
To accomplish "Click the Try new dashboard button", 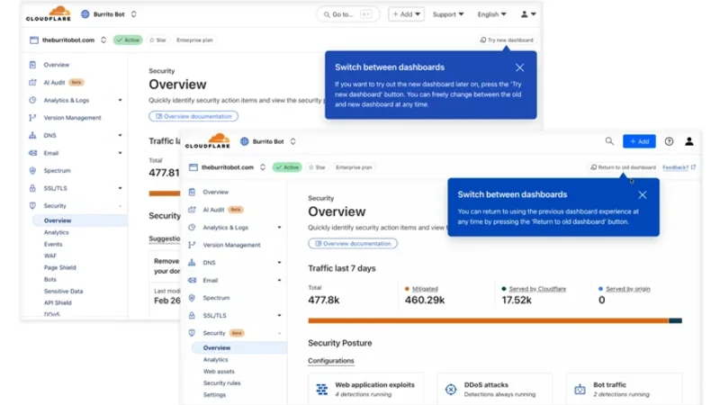I will coord(507,40).
